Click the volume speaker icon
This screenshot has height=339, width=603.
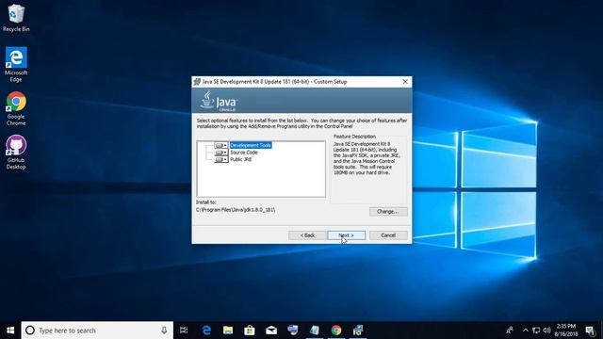pyautogui.click(x=546, y=331)
